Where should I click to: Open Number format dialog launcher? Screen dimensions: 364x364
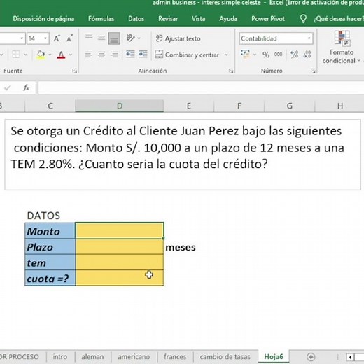coord(313,71)
